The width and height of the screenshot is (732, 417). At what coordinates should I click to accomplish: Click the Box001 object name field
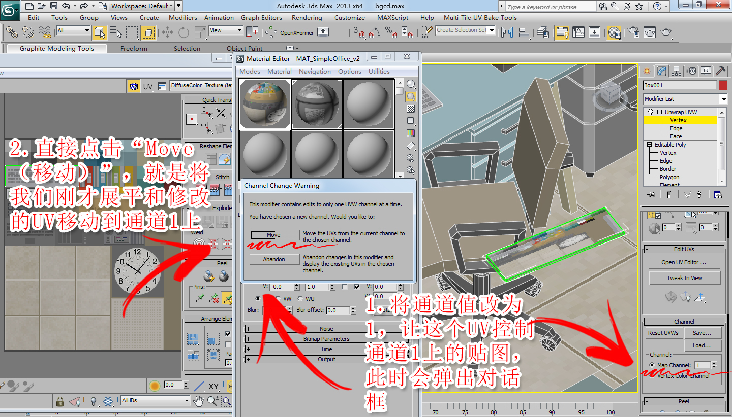pos(680,85)
